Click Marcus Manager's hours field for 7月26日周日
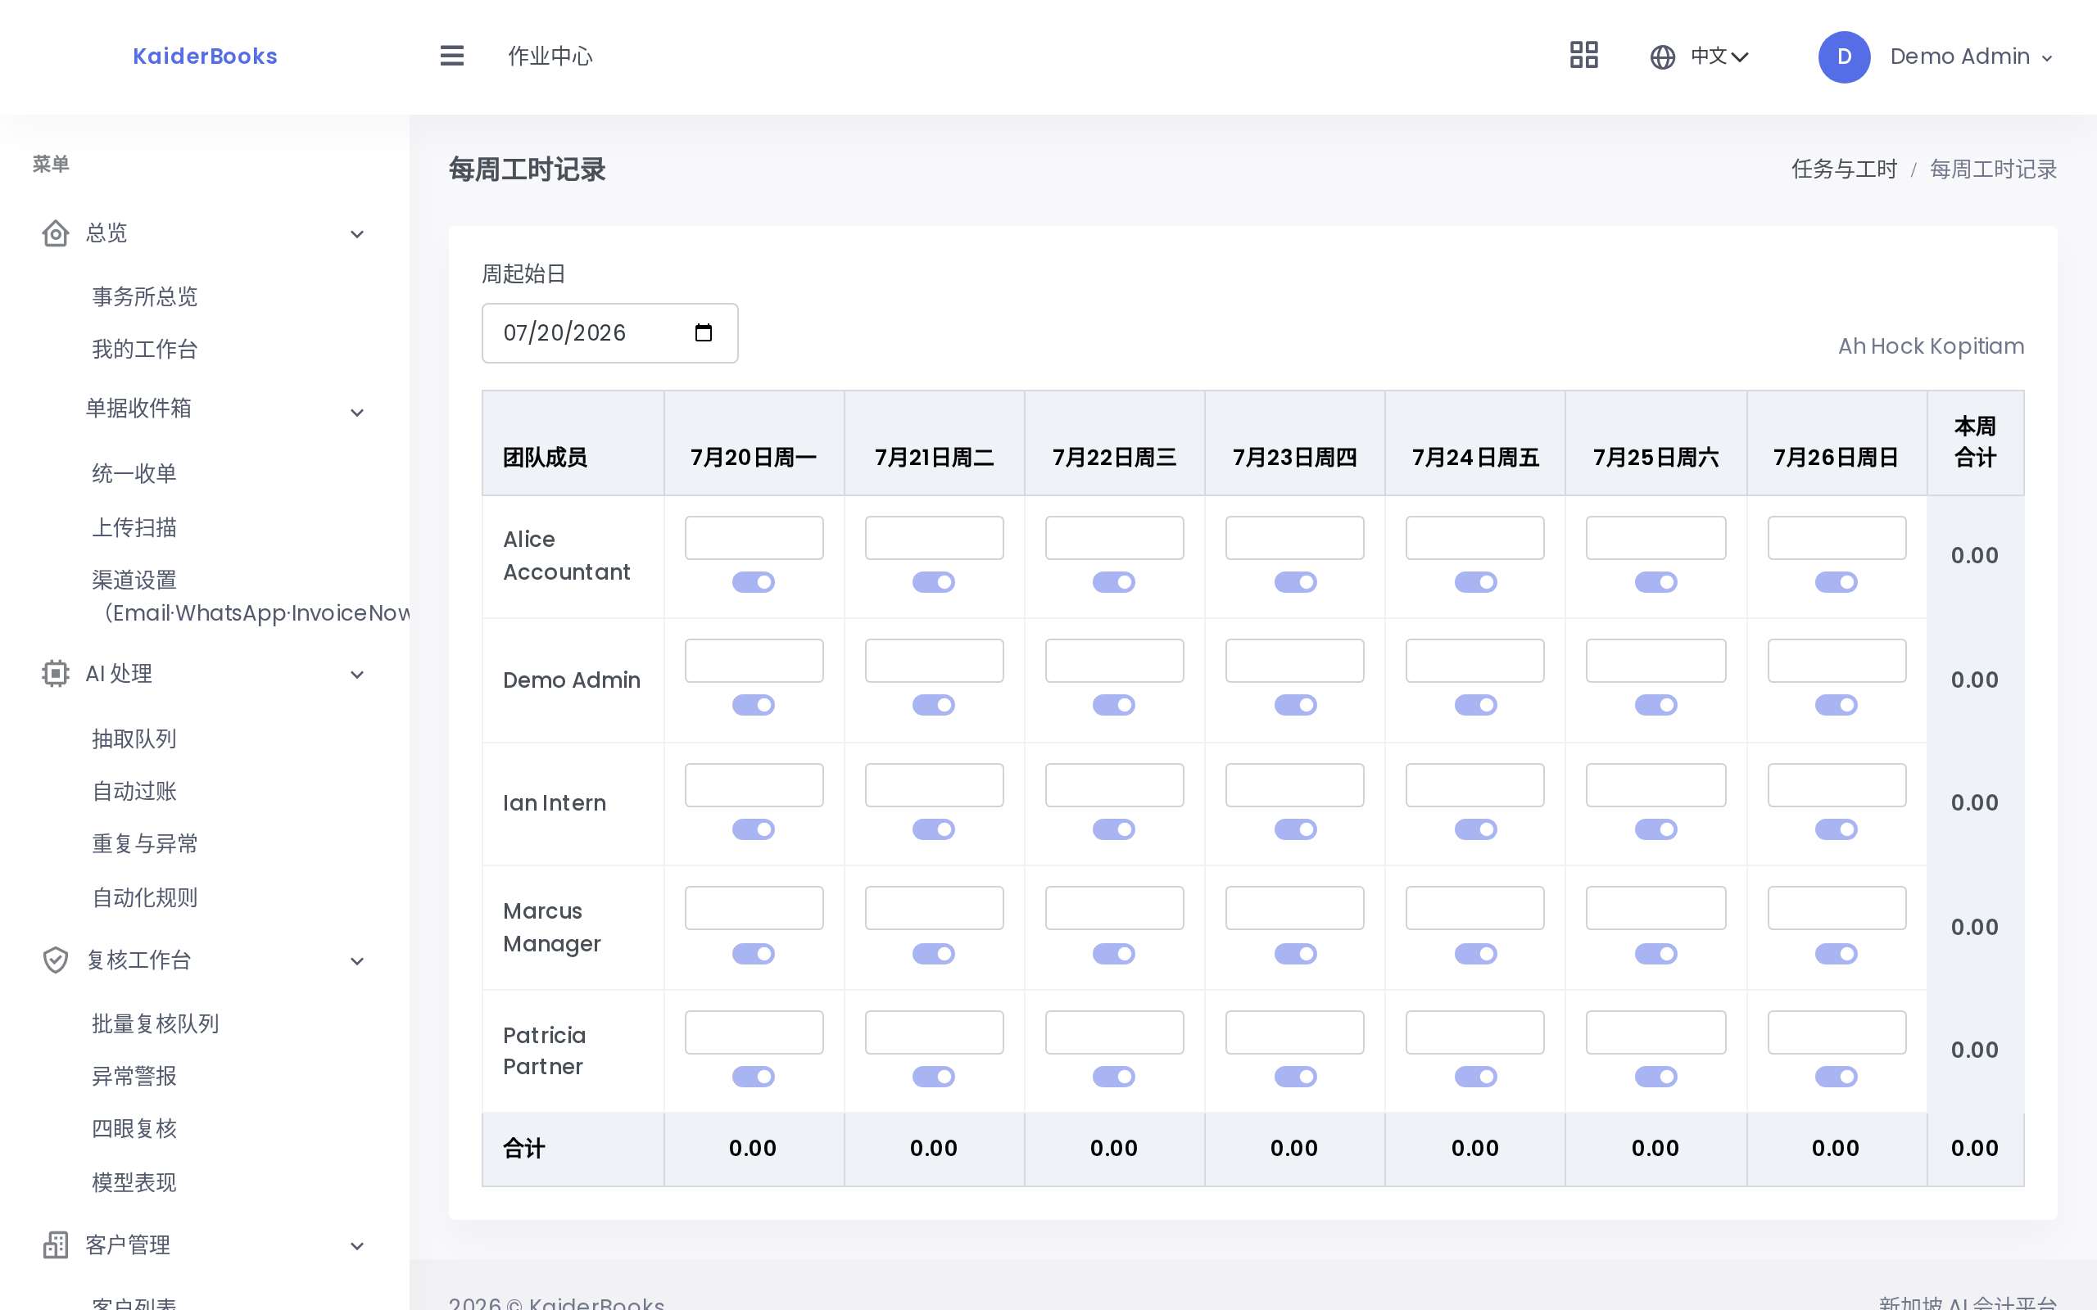2097x1310 pixels. tap(1837, 908)
